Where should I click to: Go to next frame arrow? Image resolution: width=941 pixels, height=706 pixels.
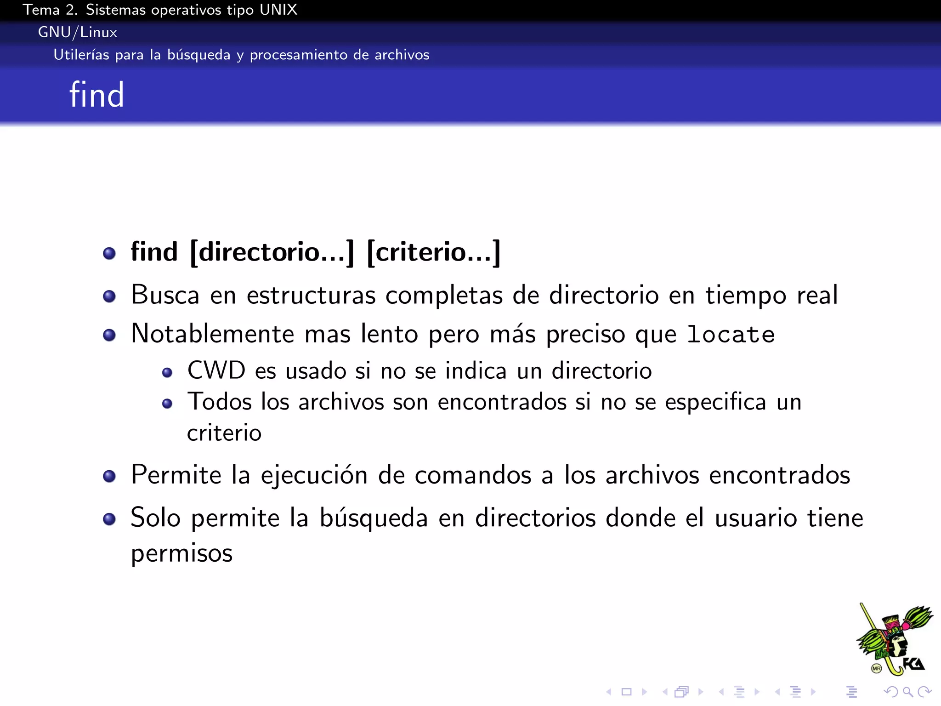701,692
